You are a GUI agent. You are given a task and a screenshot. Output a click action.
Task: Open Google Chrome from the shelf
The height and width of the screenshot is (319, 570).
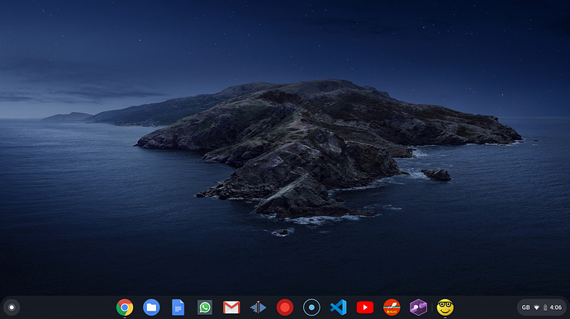[125, 307]
